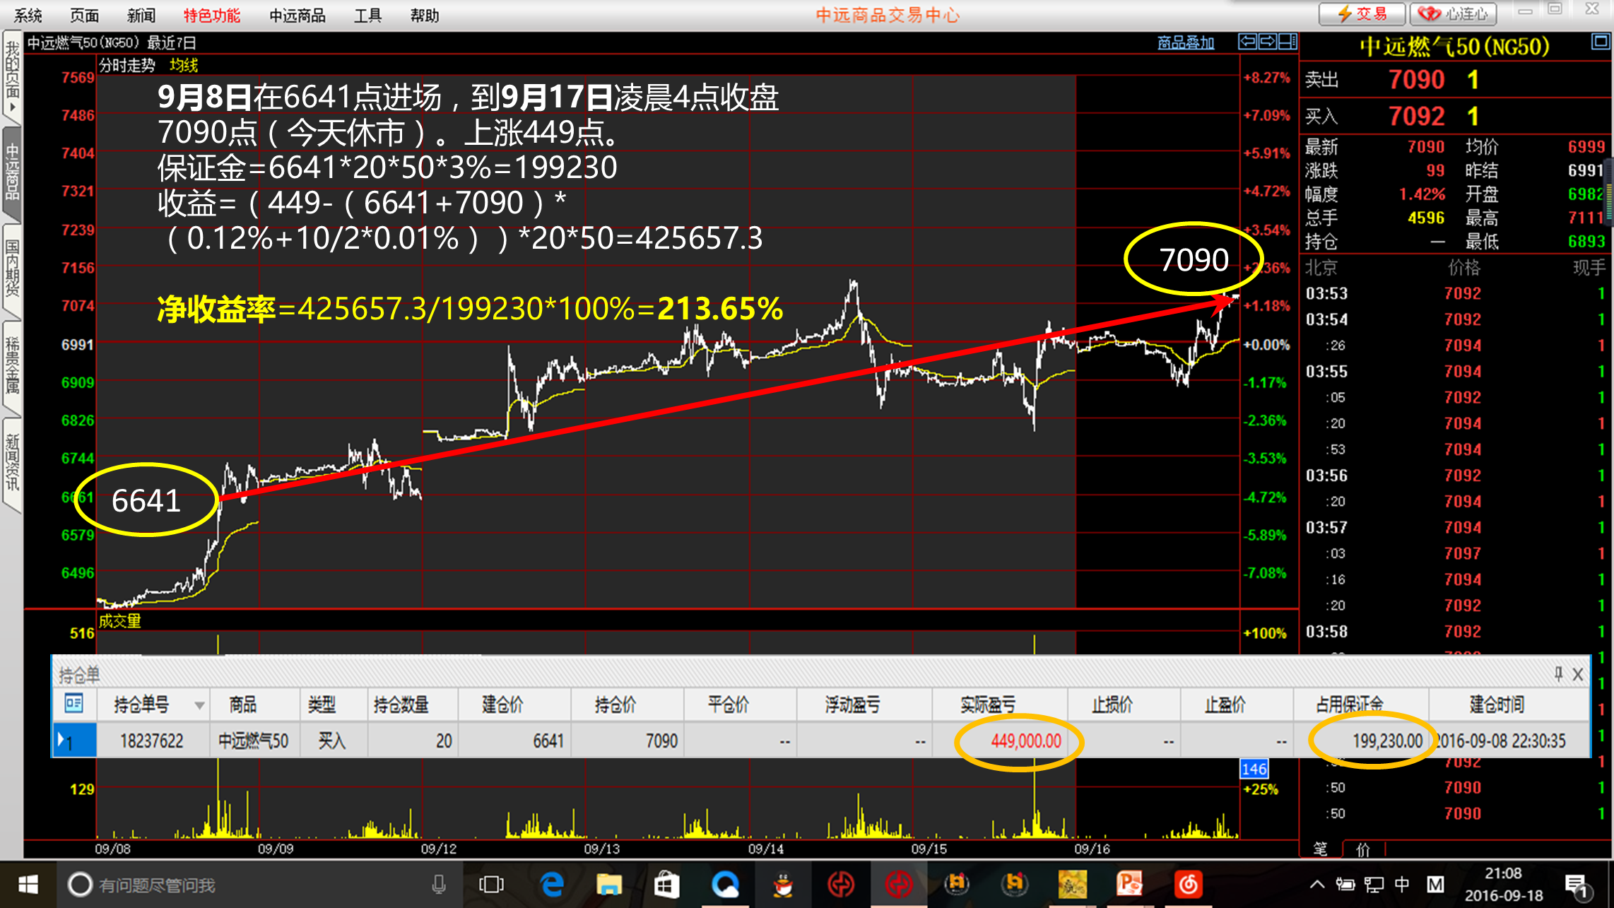Open the Windows Start menu

(x=28, y=884)
